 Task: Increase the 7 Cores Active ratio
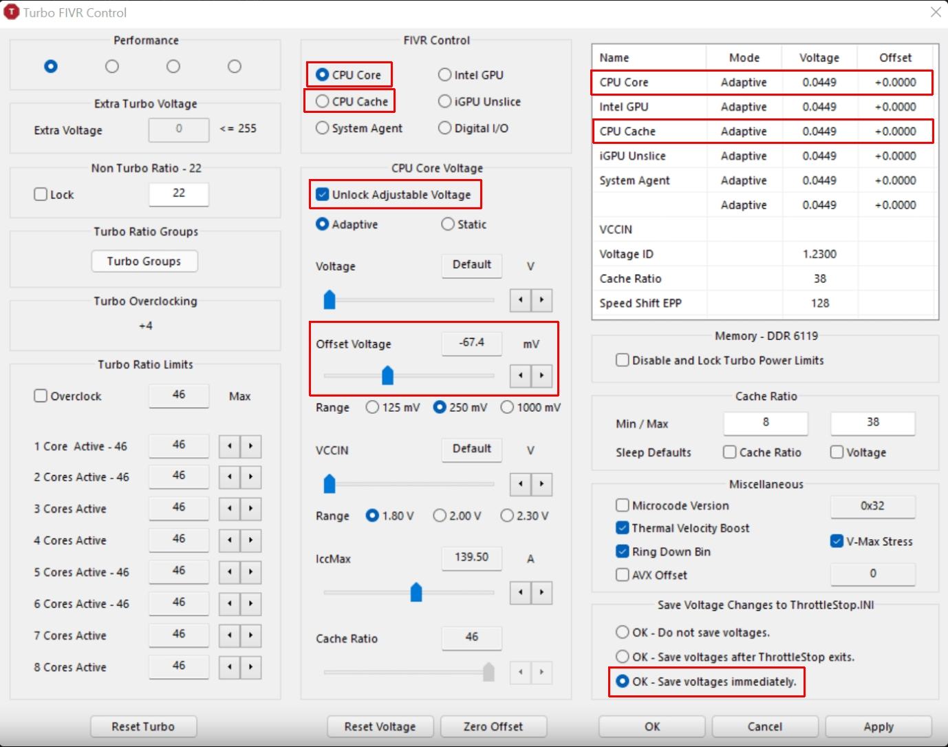250,635
